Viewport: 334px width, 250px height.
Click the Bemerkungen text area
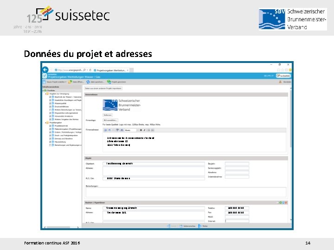tap(186, 192)
